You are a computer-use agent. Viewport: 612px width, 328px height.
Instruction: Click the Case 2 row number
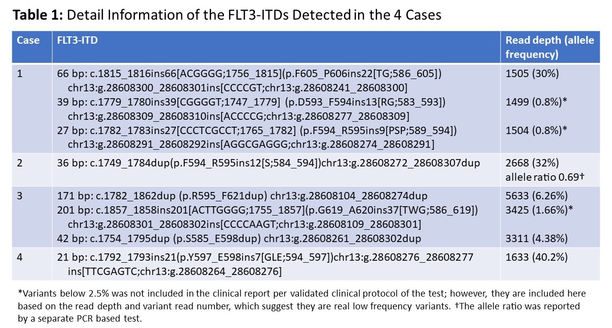point(20,163)
